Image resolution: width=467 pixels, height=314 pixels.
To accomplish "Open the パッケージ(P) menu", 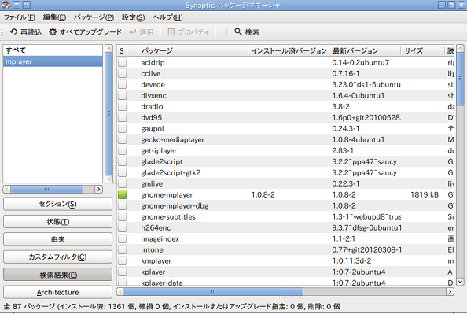I will (94, 17).
